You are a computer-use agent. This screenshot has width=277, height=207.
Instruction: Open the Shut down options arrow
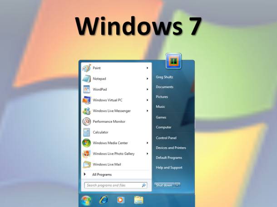tap(178, 185)
